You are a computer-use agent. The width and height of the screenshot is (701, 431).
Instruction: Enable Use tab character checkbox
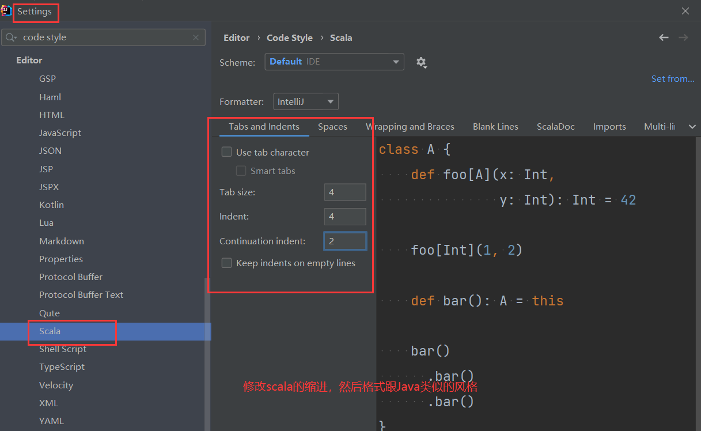227,152
